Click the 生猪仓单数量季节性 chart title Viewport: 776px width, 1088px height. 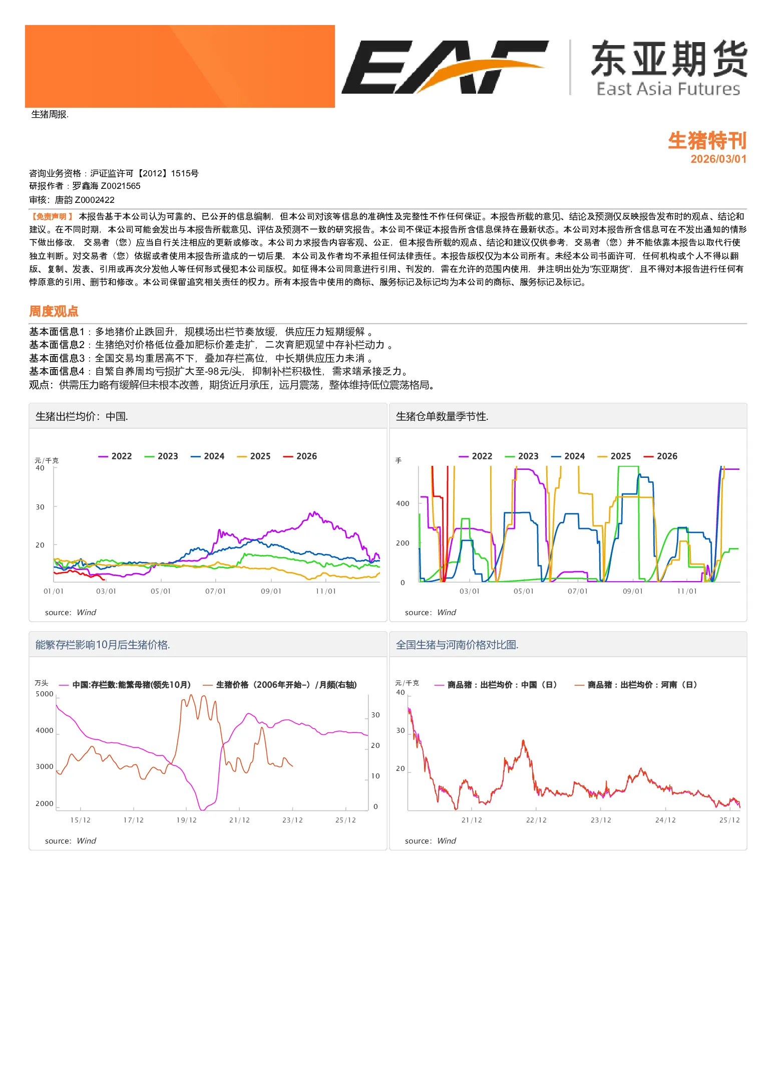(x=442, y=416)
